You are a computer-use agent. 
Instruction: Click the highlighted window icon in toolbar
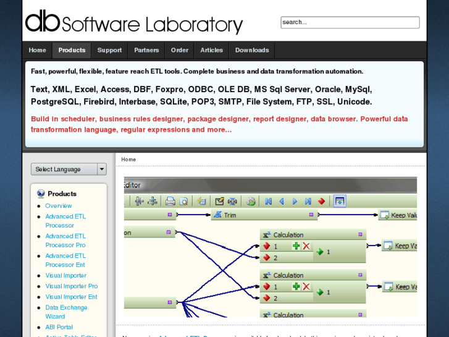pos(340,201)
